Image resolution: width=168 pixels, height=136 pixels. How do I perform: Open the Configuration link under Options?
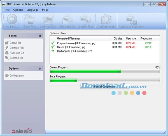tap(17, 76)
